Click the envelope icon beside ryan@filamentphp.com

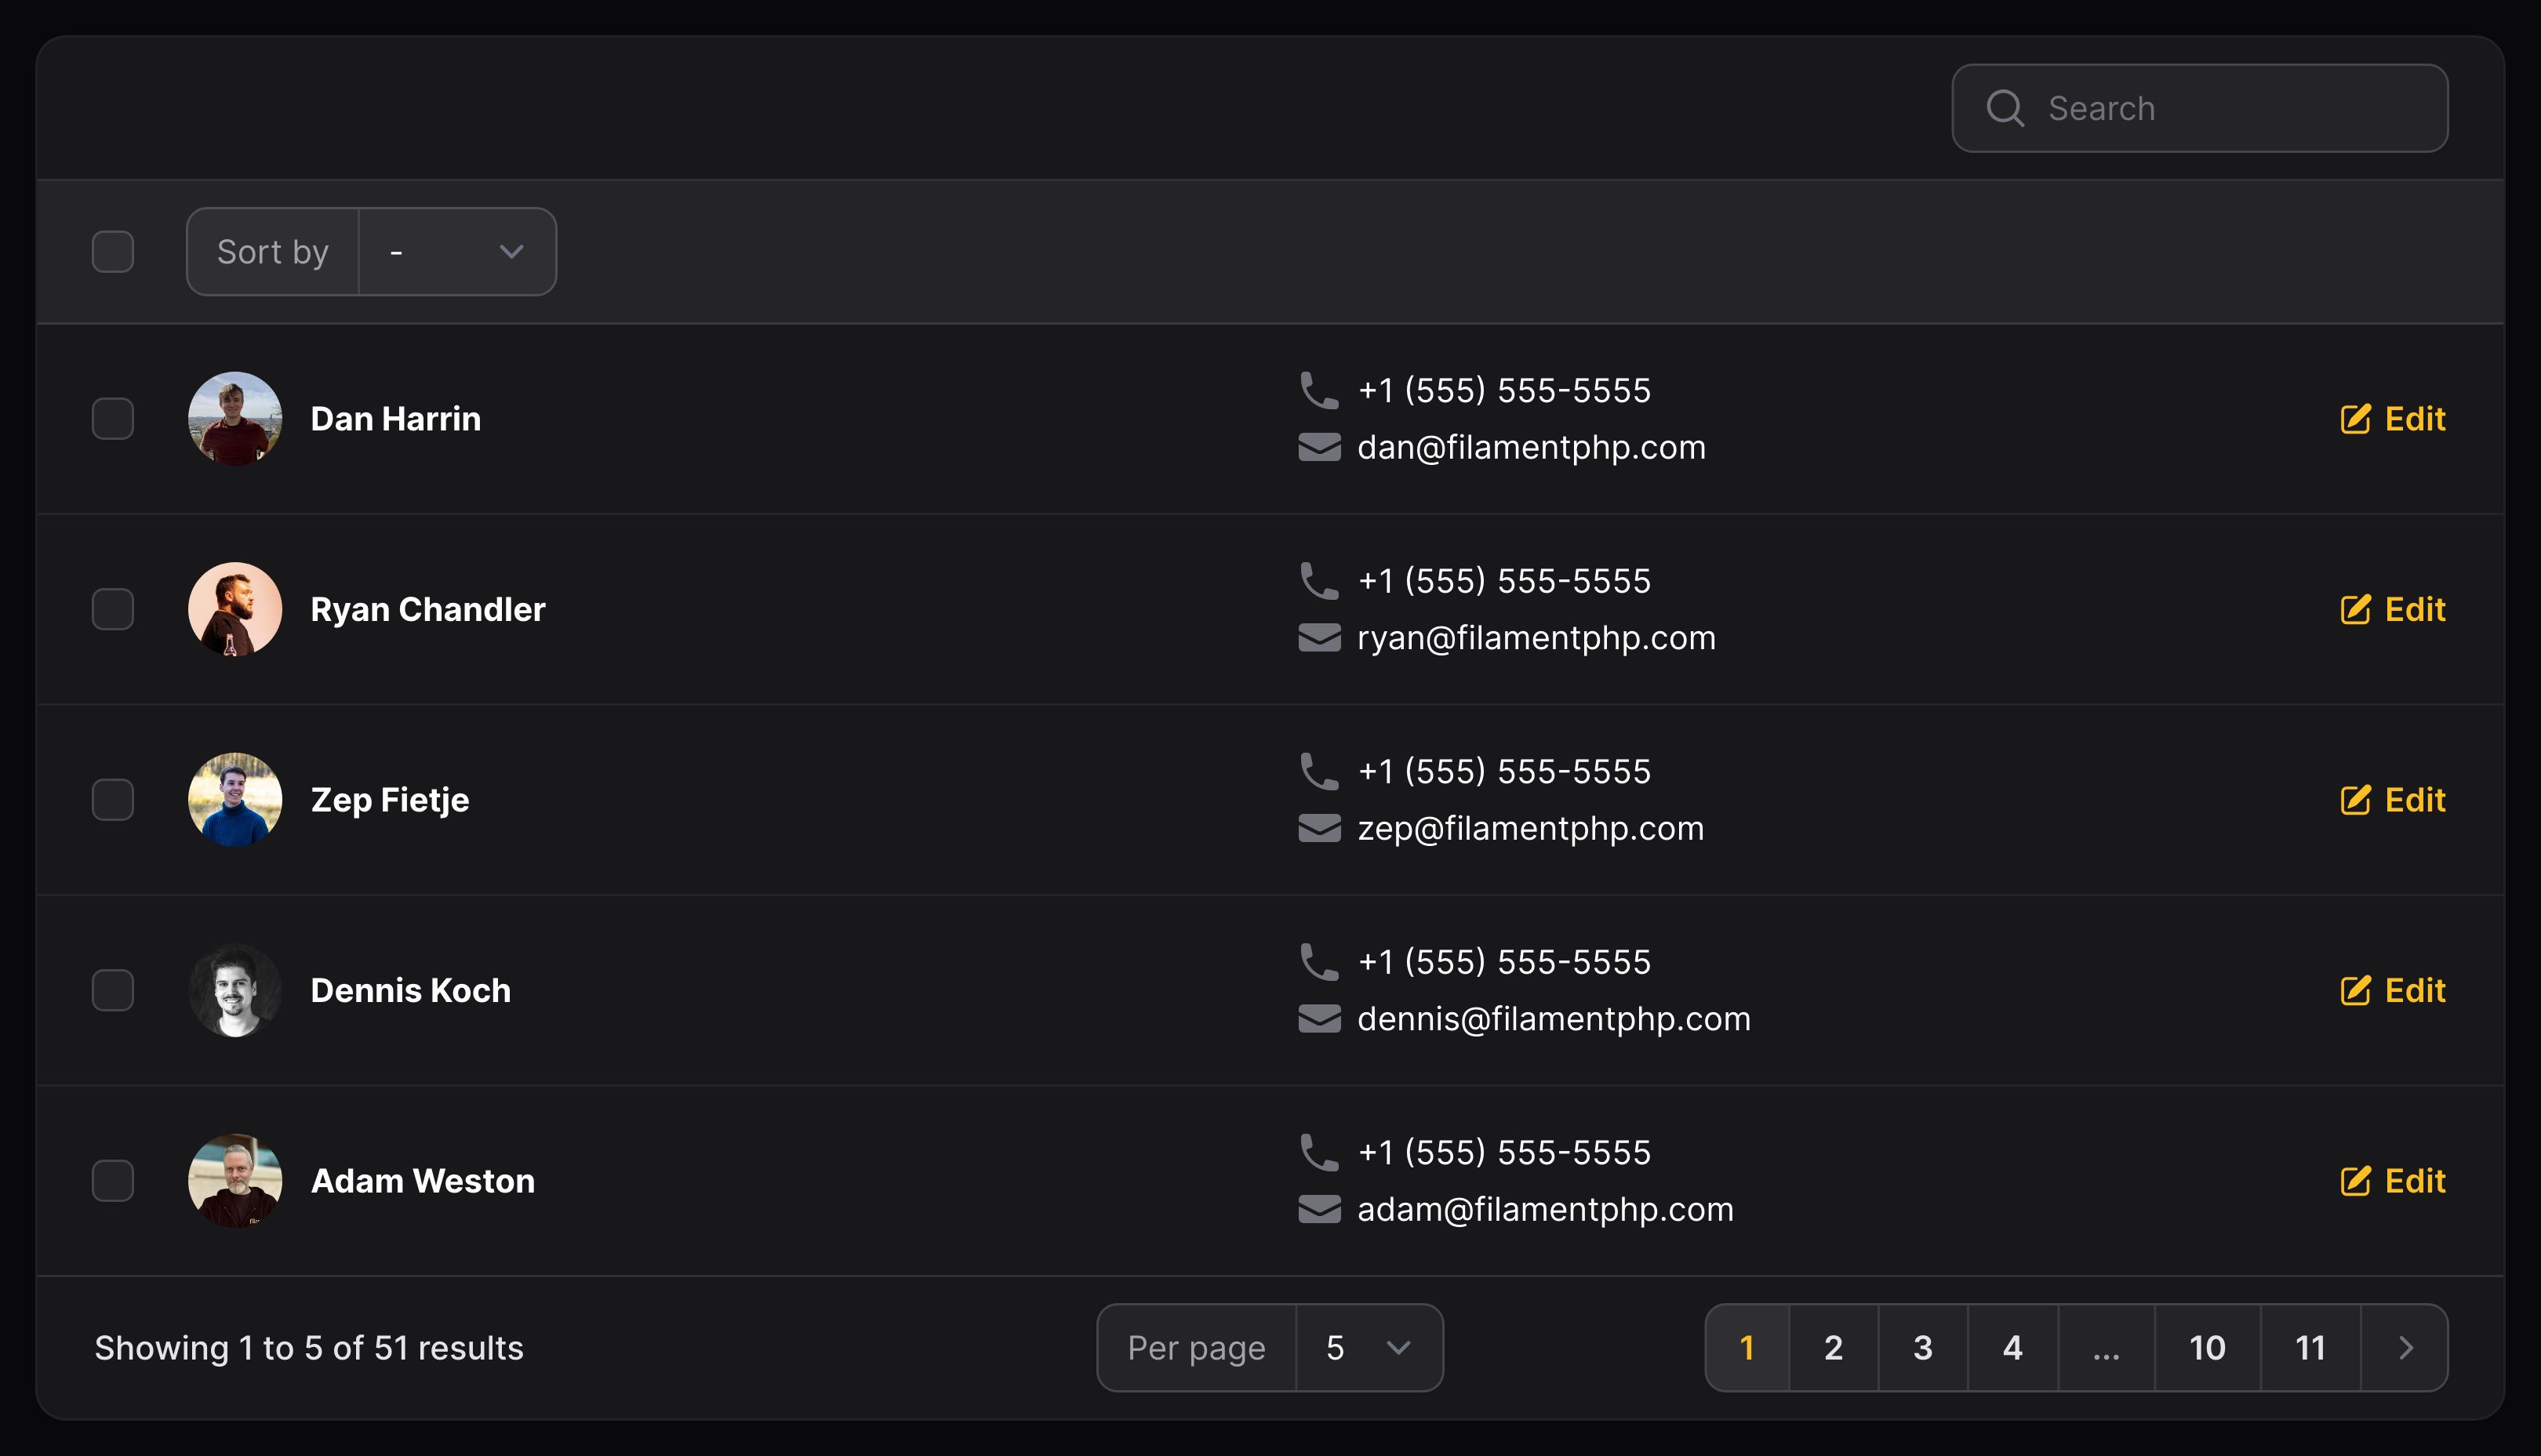coord(1319,638)
